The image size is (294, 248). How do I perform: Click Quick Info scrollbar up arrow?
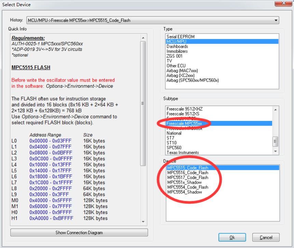(143, 38)
